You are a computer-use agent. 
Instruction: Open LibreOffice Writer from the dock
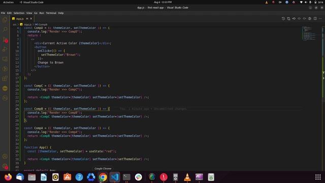point(44,177)
